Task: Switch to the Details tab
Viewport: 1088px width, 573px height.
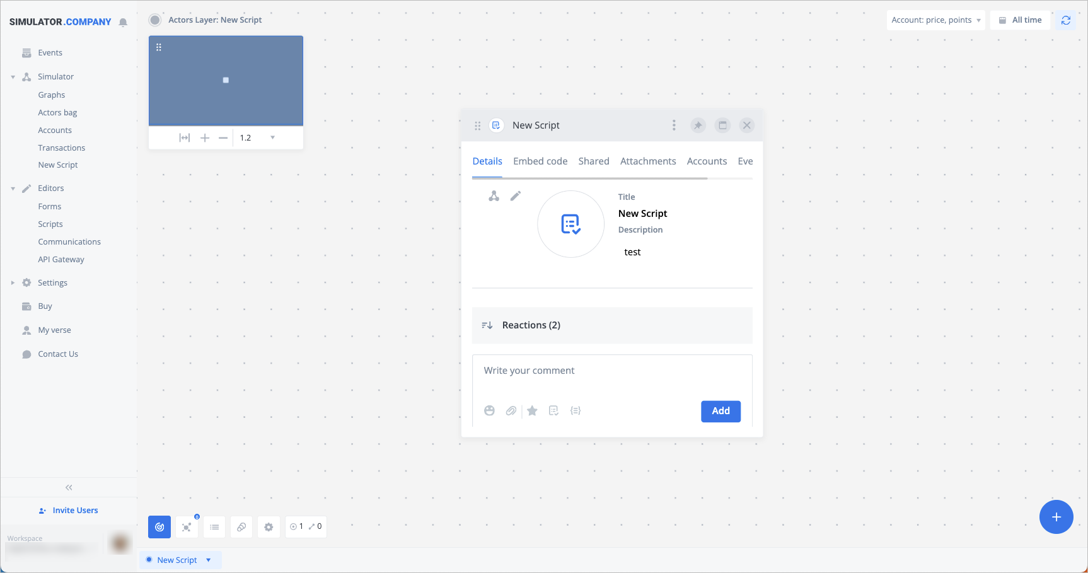Action: (487, 161)
